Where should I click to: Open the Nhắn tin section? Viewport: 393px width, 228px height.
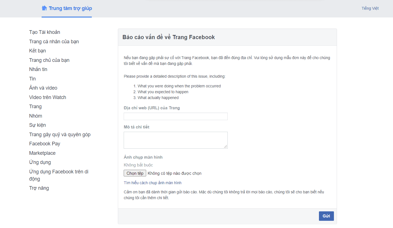(38, 69)
